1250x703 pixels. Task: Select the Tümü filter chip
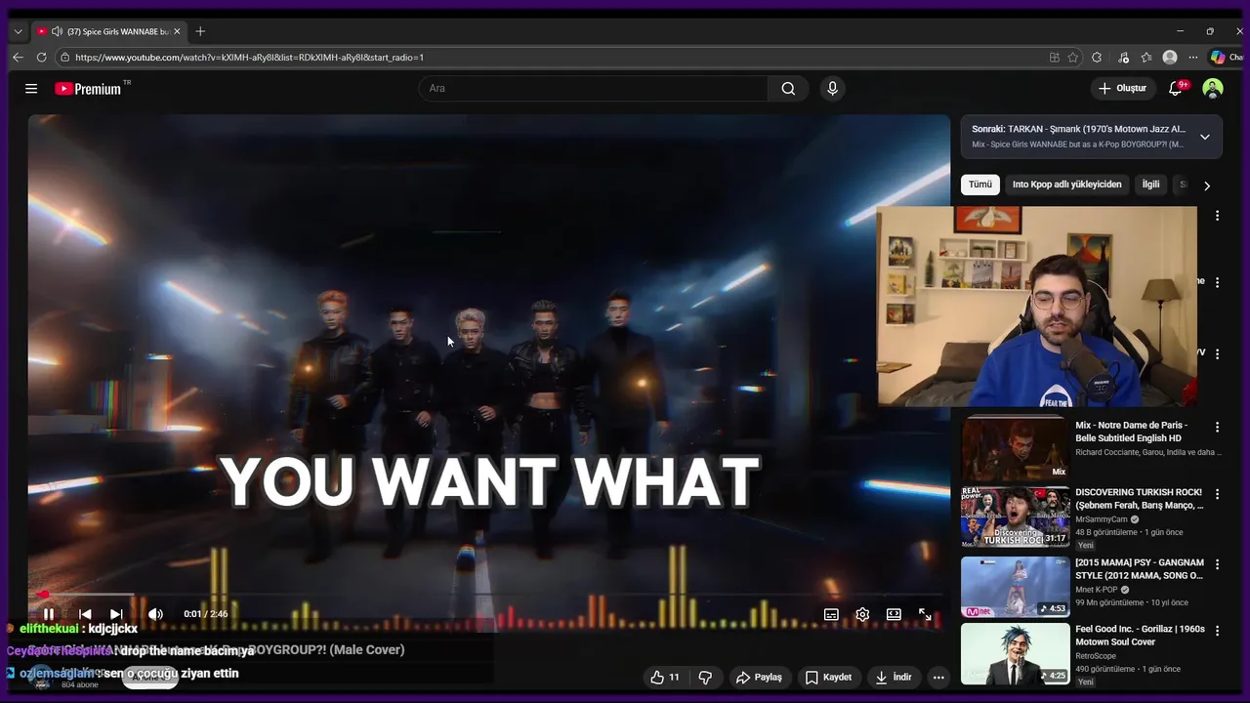[x=979, y=185]
